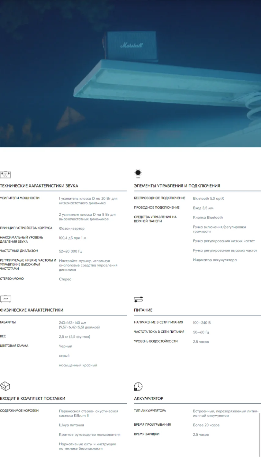Select heading ФИЗИЧЕСКИЕ ХАРАКТЕРИСТИКИ

coord(32,310)
